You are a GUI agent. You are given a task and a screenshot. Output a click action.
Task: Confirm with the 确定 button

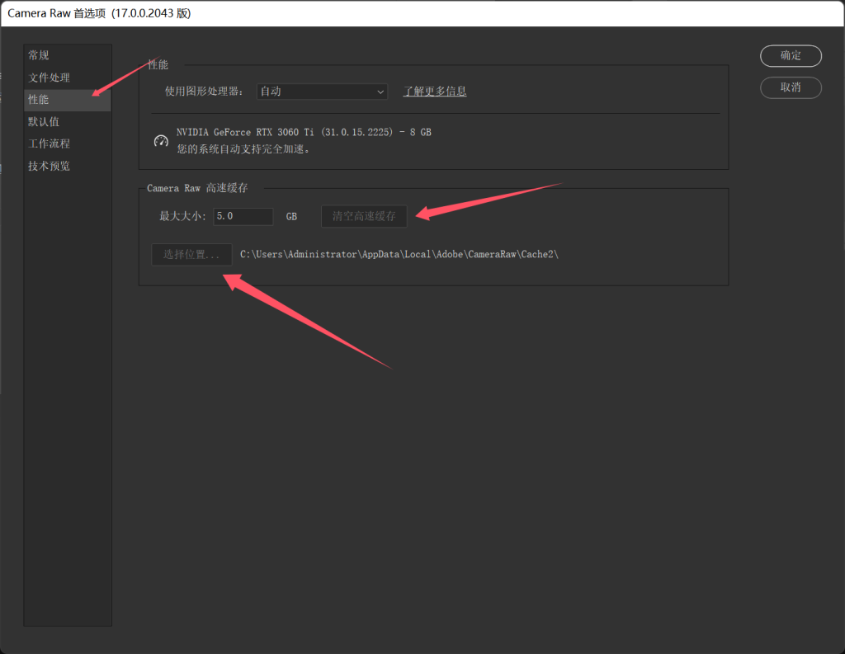tap(791, 55)
